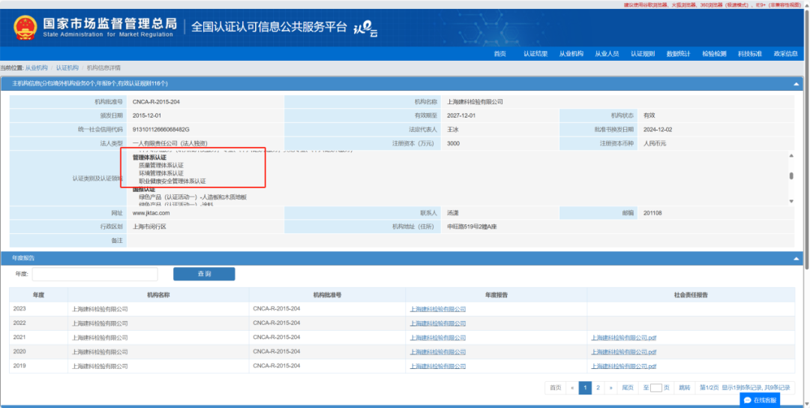Click the 认e云 cloud logo
The image size is (810, 408).
[x=365, y=29]
